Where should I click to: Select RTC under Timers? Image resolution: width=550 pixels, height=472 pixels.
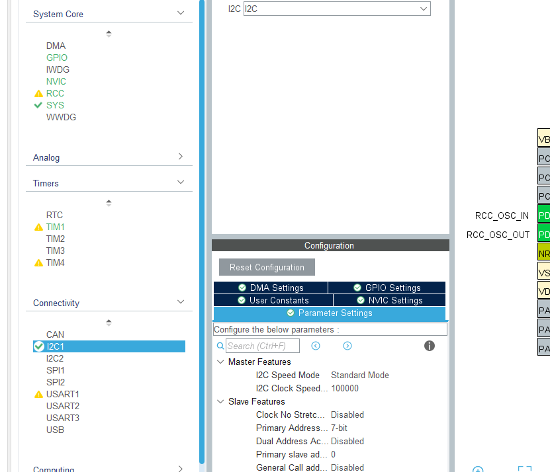[x=54, y=215]
